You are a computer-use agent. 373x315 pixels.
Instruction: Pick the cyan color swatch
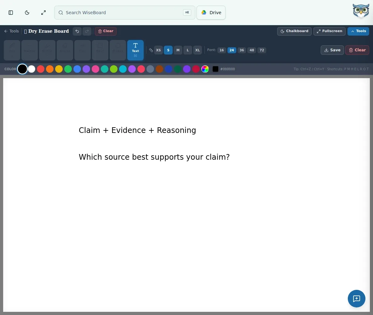point(123,69)
